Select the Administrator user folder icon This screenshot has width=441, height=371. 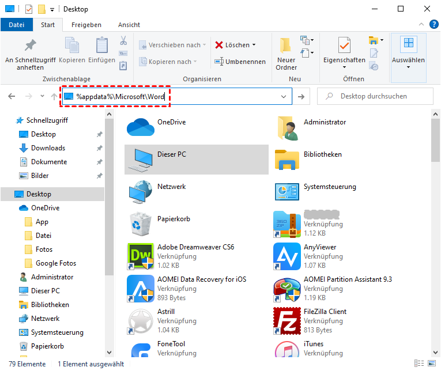tap(288, 128)
